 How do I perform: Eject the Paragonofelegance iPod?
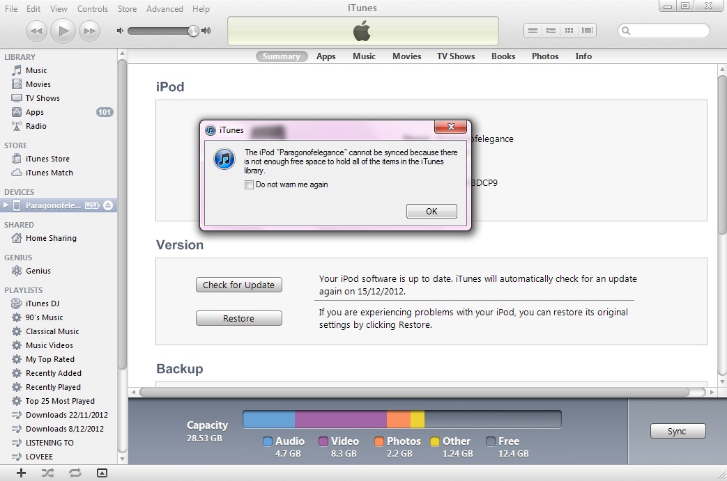tap(108, 205)
